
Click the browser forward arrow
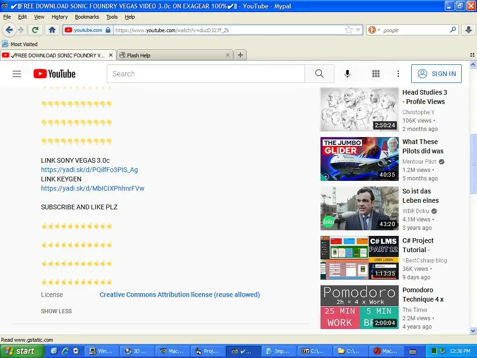tap(20, 30)
